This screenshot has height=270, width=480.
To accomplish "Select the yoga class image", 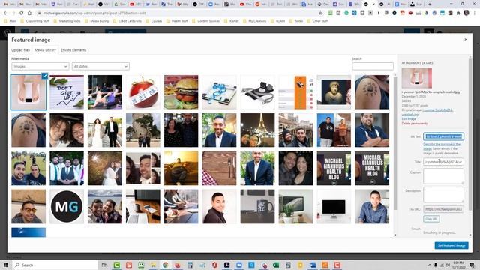I will click(x=105, y=92).
